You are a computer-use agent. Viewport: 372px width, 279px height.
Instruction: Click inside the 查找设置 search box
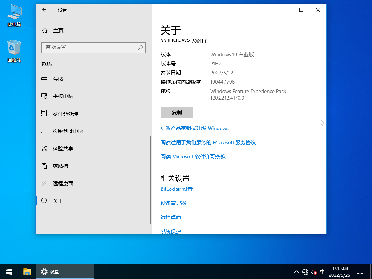94,48
